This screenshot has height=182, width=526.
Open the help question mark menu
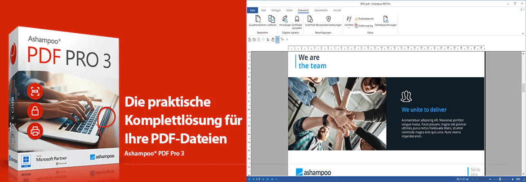tap(521, 10)
